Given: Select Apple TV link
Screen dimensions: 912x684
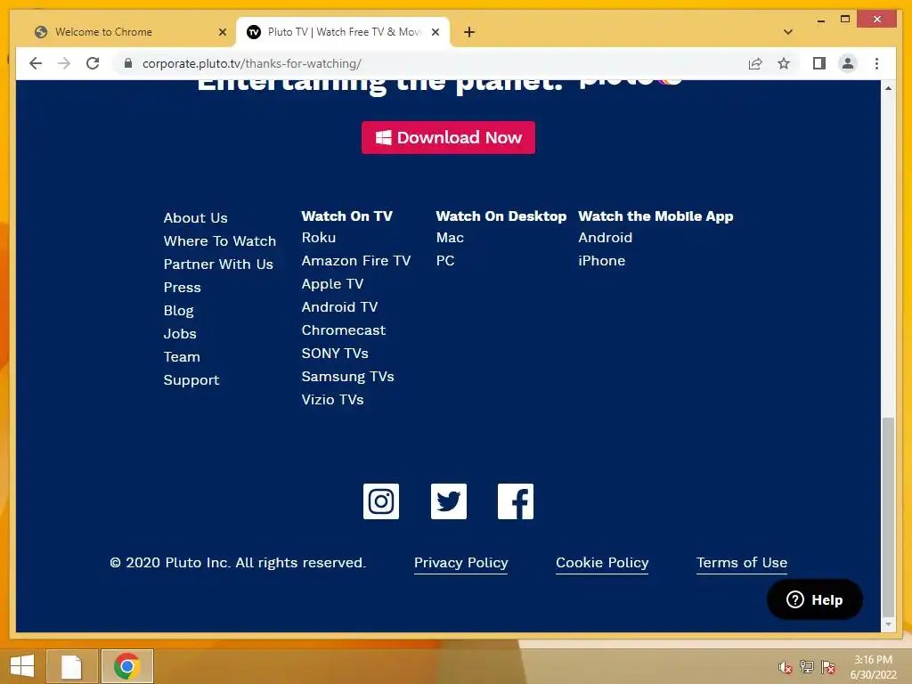Looking at the screenshot, I should coord(332,284).
